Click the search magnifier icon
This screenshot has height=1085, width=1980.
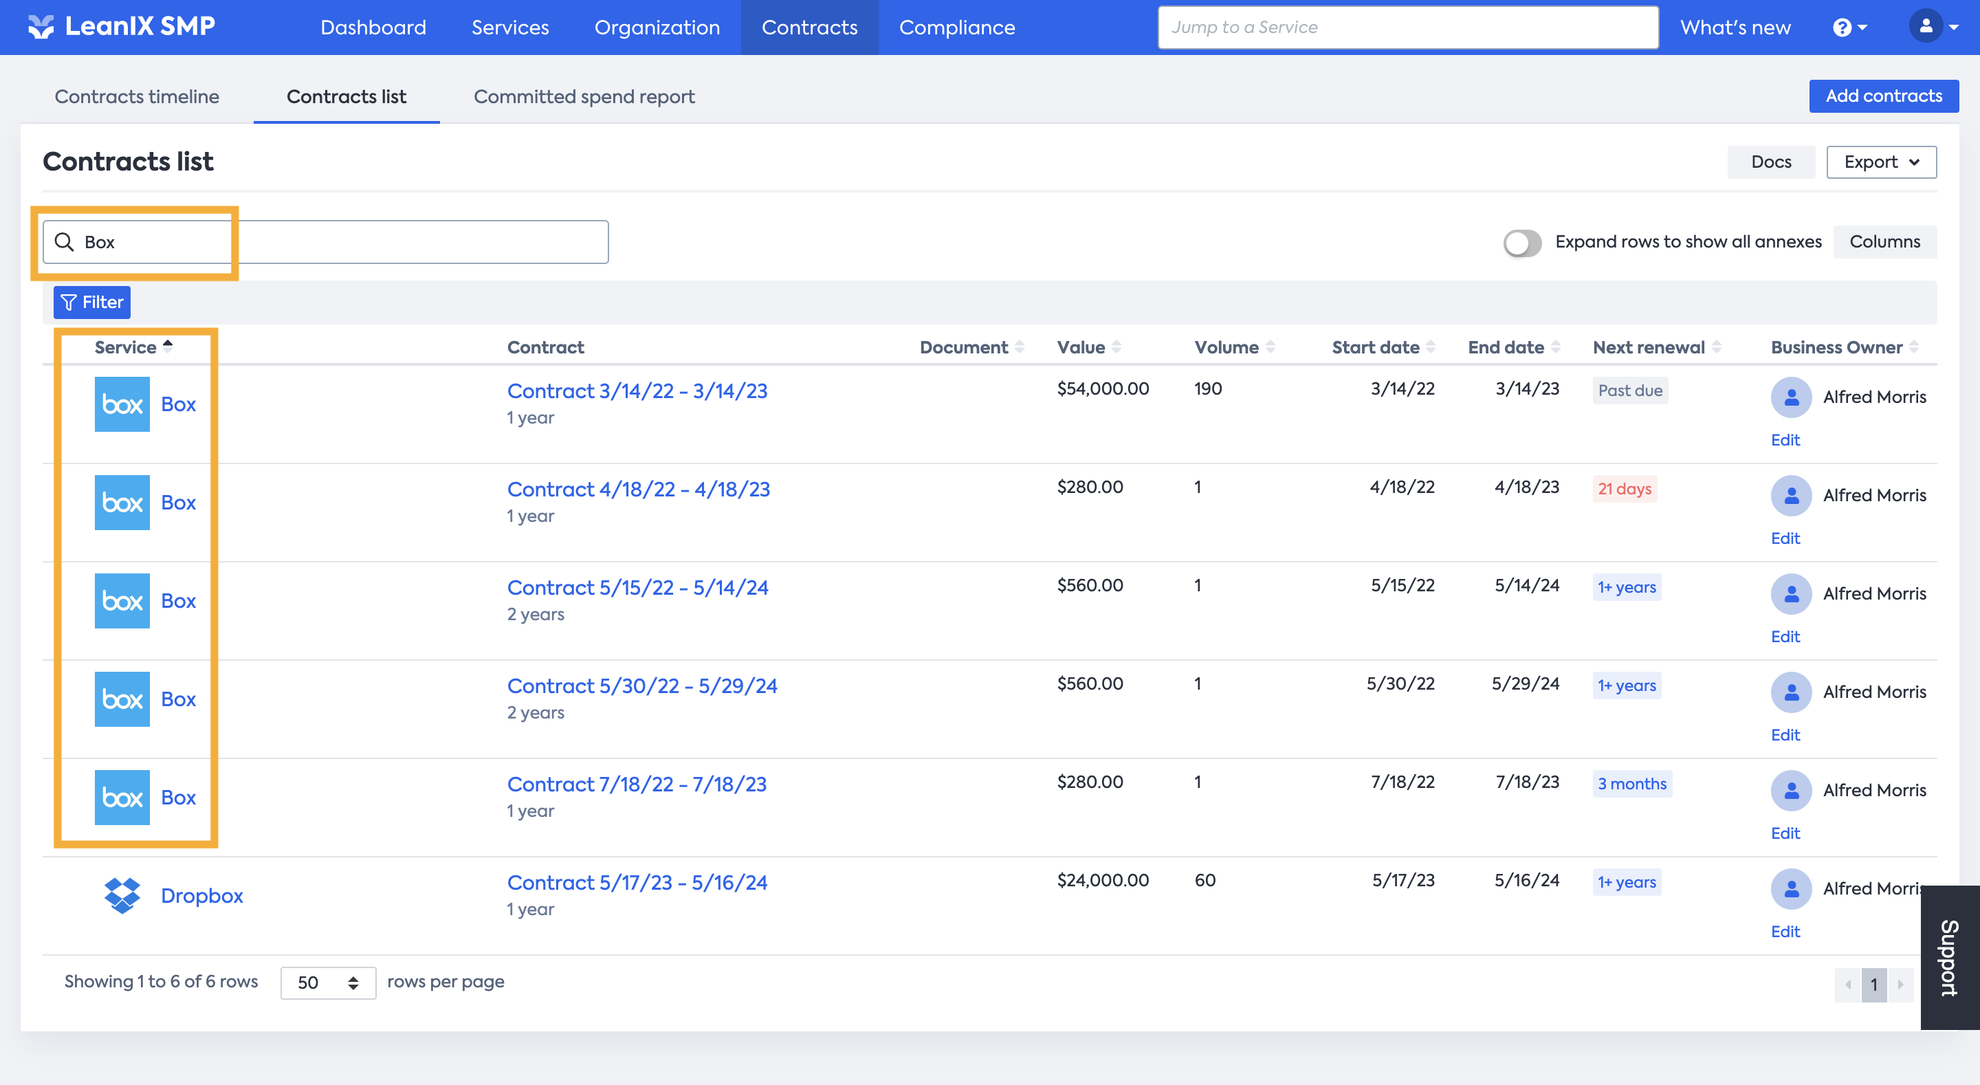pos(65,242)
